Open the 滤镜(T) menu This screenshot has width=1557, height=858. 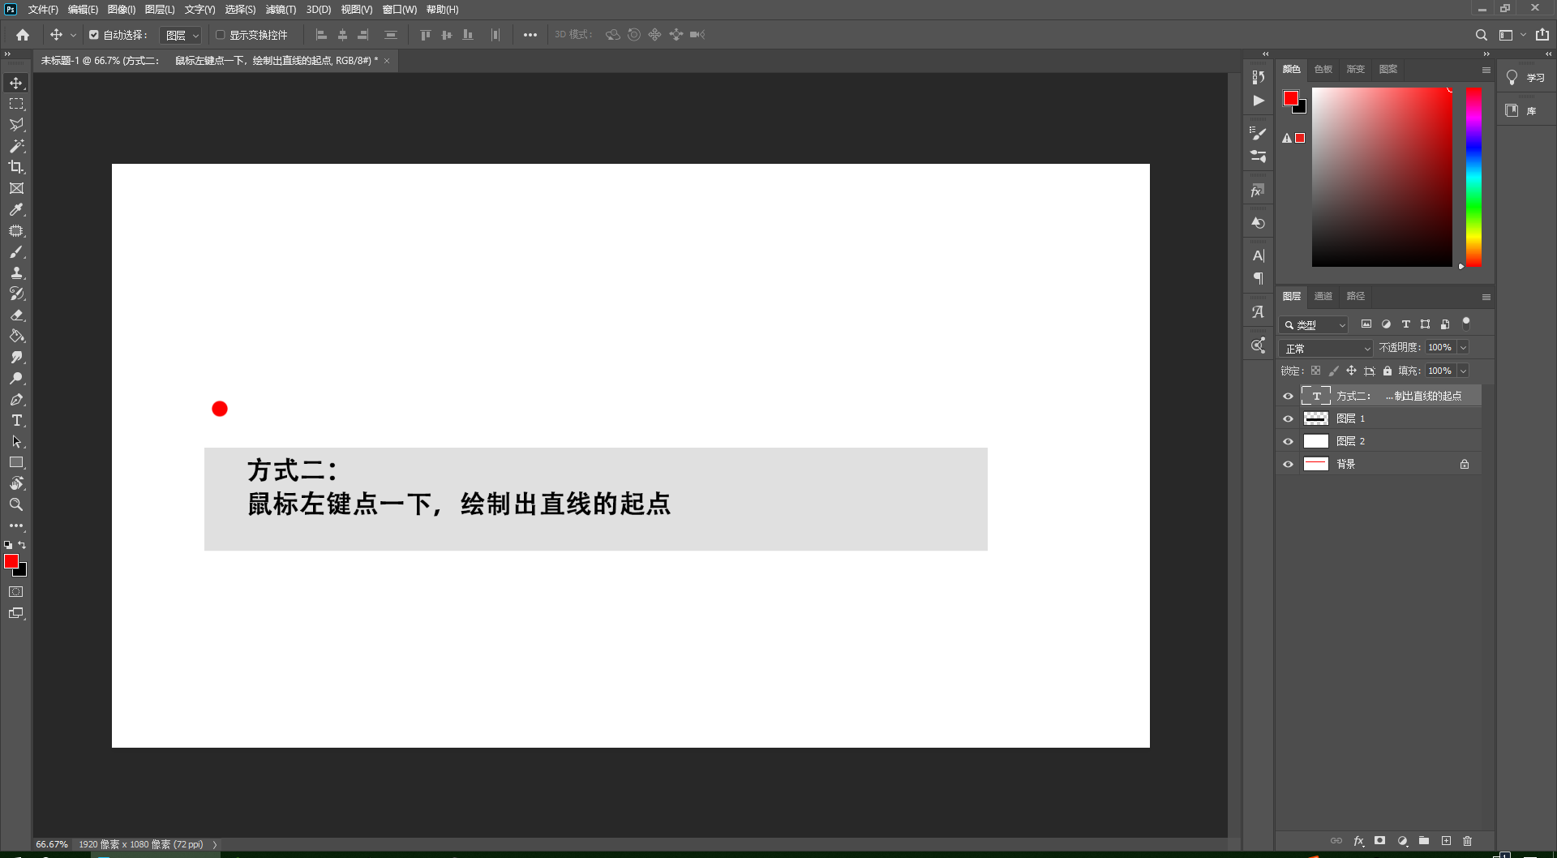281,10
